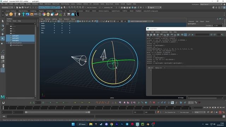The image size is (226, 127).
Task: Open the History menu in Script Editor
Action: pos(157,32)
